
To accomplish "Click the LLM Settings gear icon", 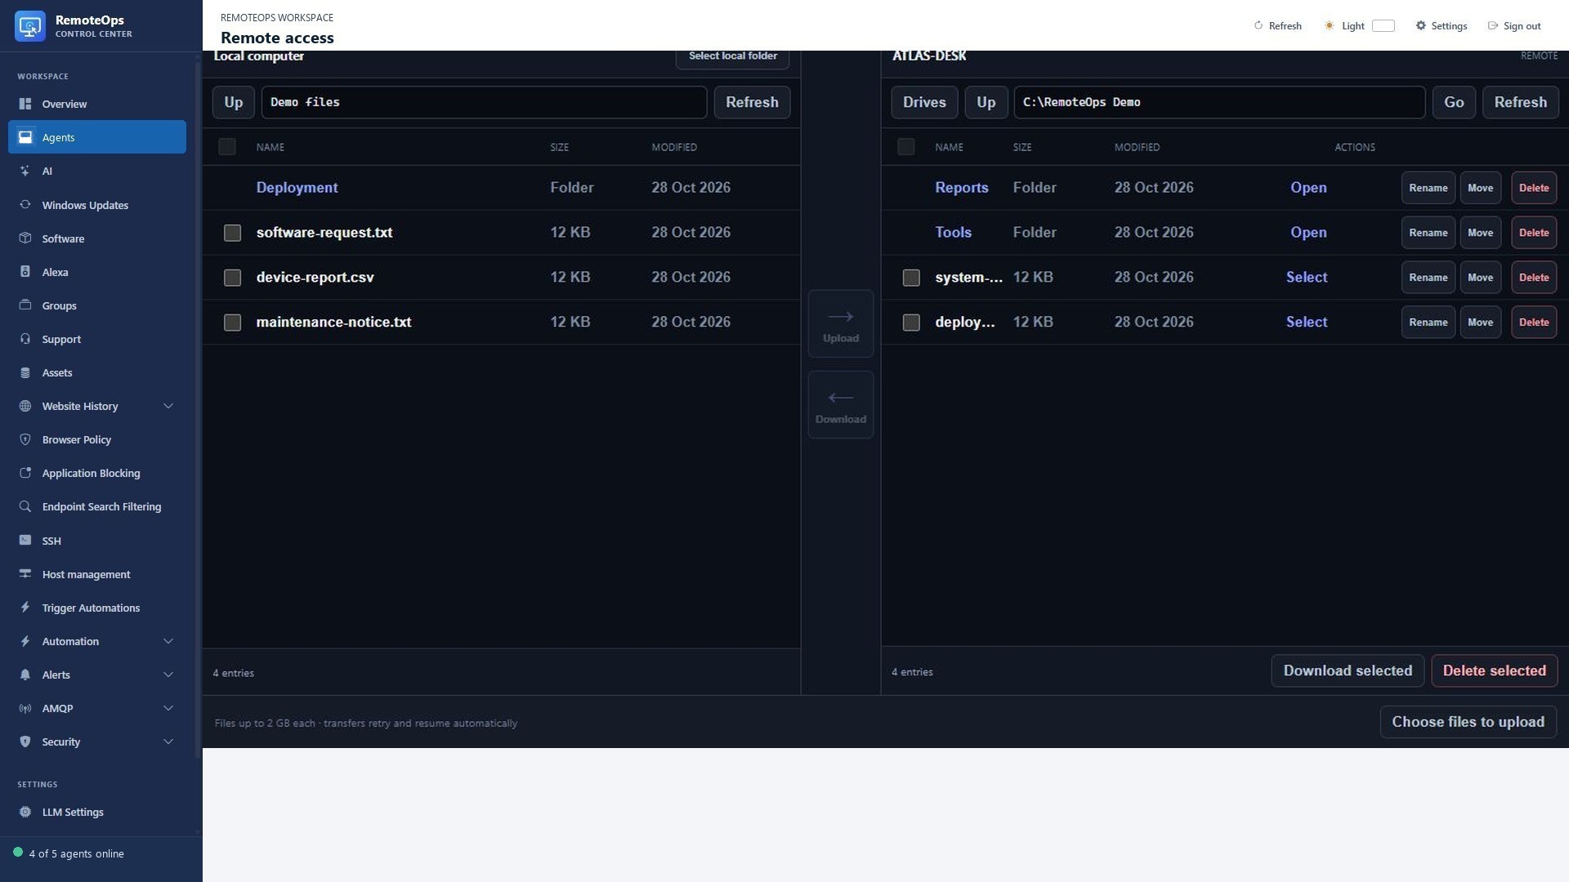I will pos(25,812).
